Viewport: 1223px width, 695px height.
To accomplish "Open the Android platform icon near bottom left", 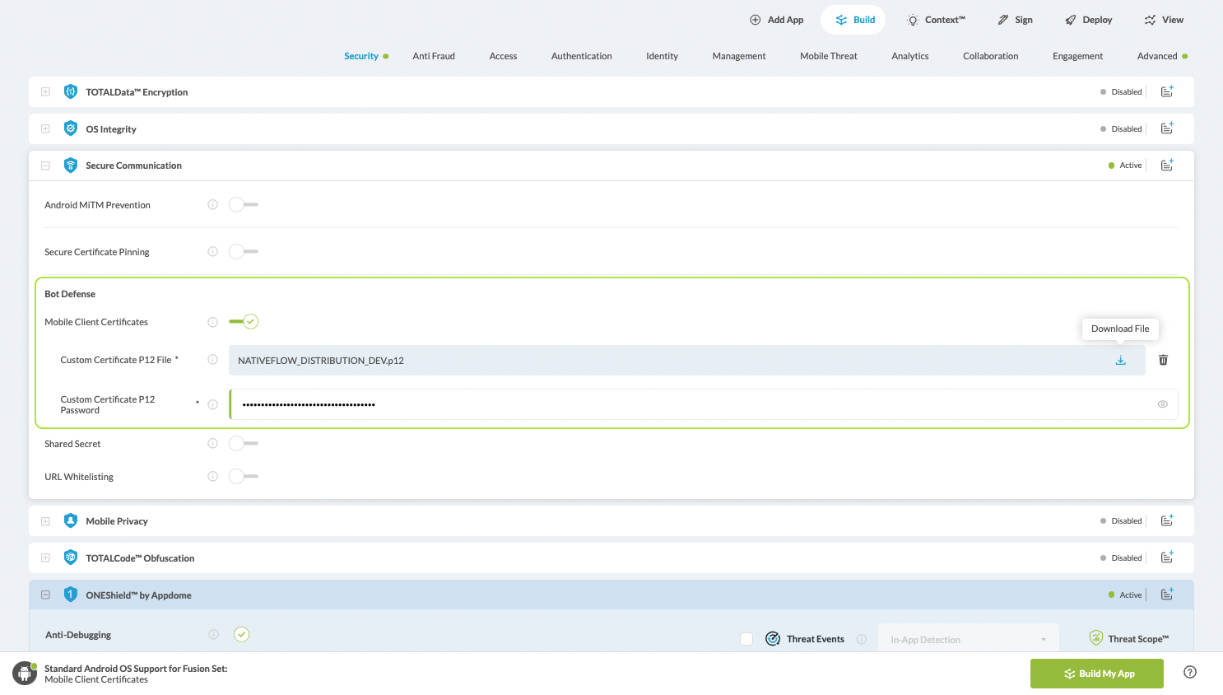I will click(24, 673).
